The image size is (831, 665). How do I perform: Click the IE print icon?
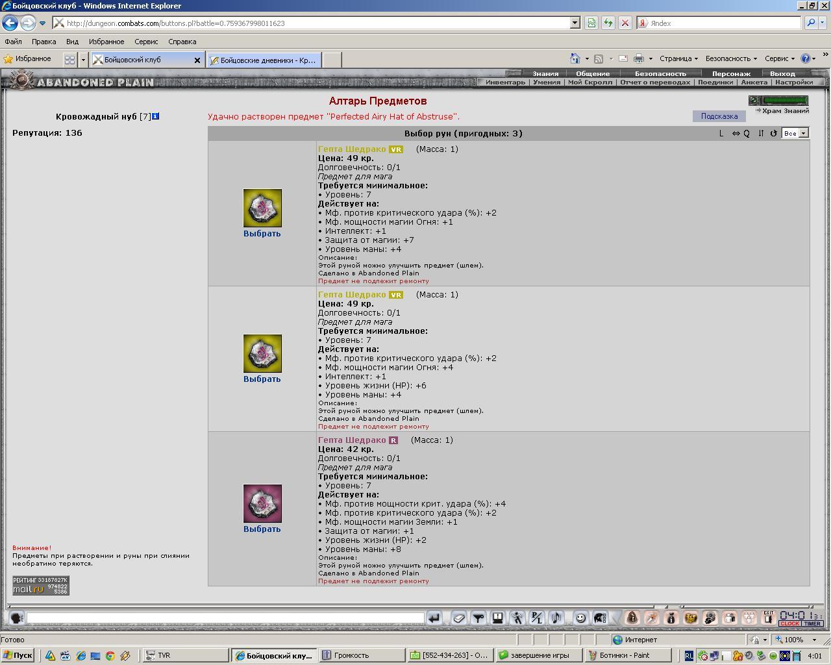pyautogui.click(x=639, y=58)
